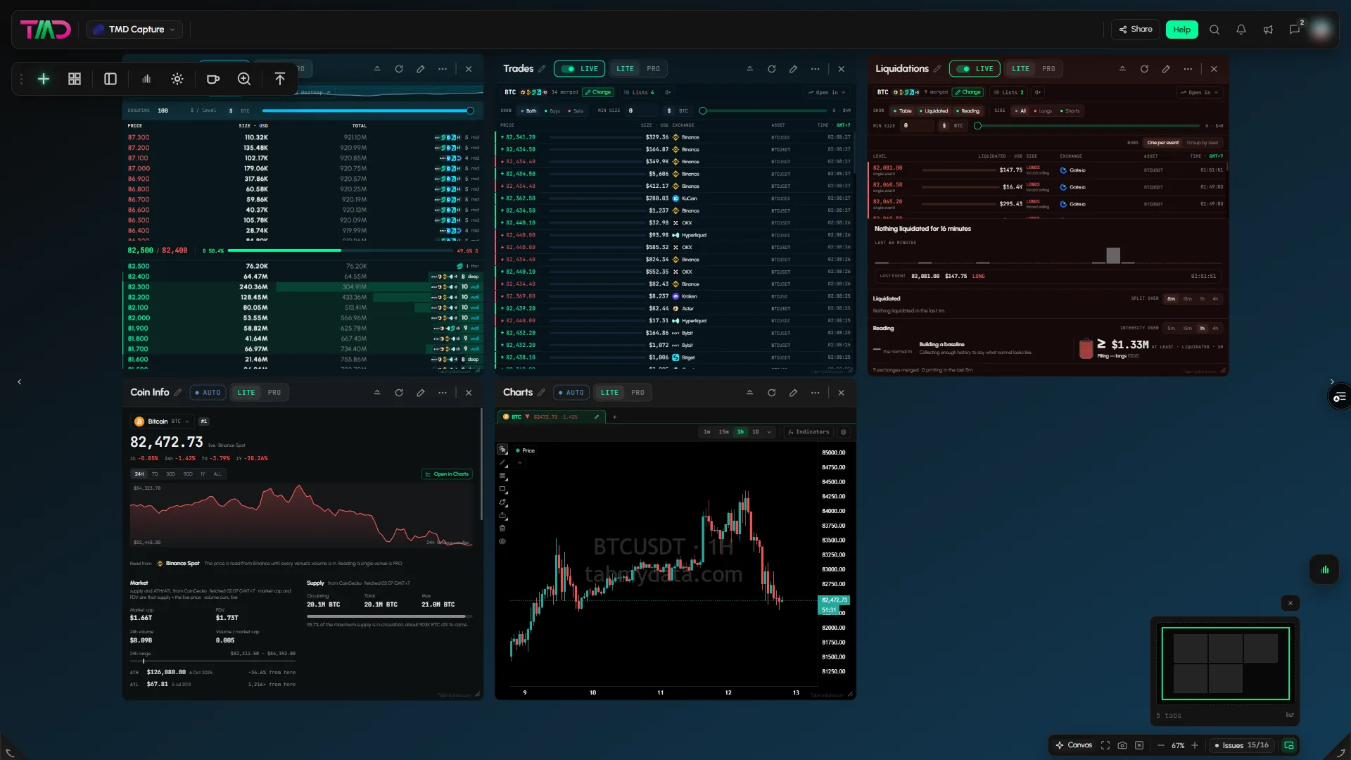
Task: Click the up-arrow-to-bar icon in the toolbar
Action: click(x=280, y=79)
